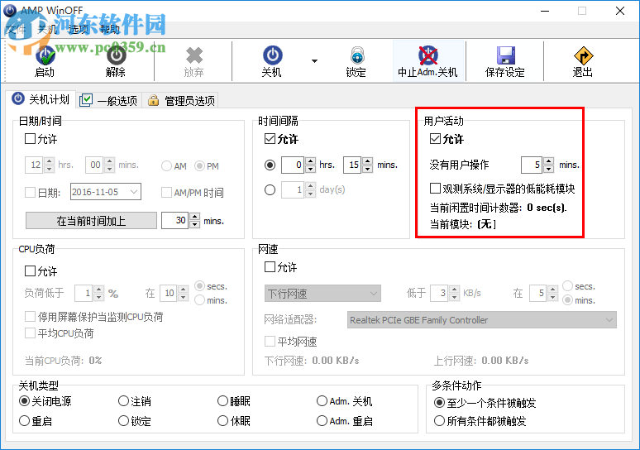Screen dimensions: 640x450
Task: Select the day(s) interval radio button
Action: [x=270, y=190]
